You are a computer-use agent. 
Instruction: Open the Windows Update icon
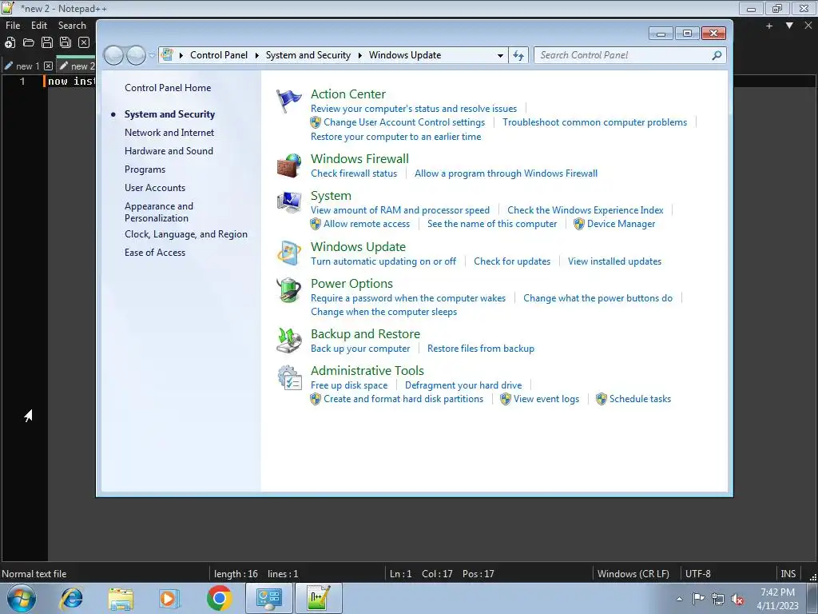pyautogui.click(x=288, y=253)
